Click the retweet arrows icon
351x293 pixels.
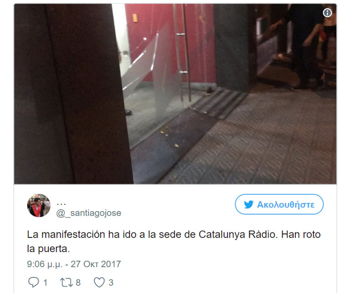[x=66, y=282]
